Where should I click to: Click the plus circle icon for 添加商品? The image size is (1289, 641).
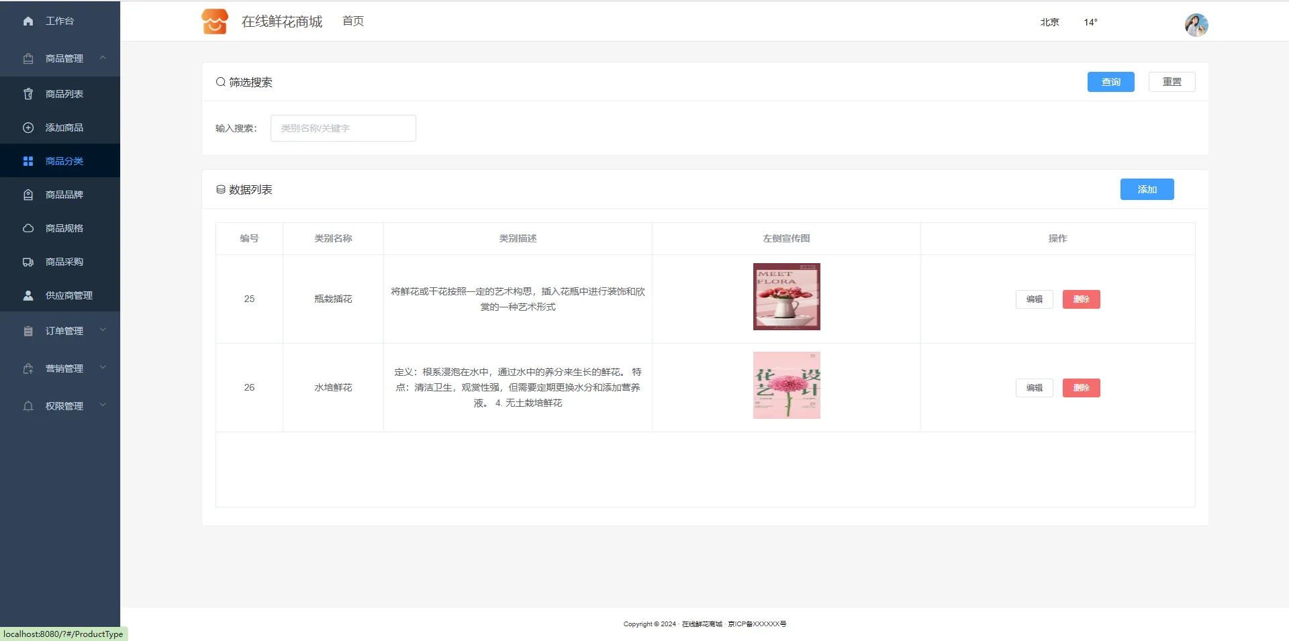point(28,128)
